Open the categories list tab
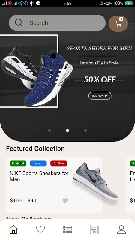Image resolution: width=135 pixels, height=240 pixels. 67,229
